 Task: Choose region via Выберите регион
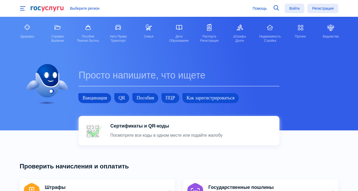[85, 8]
